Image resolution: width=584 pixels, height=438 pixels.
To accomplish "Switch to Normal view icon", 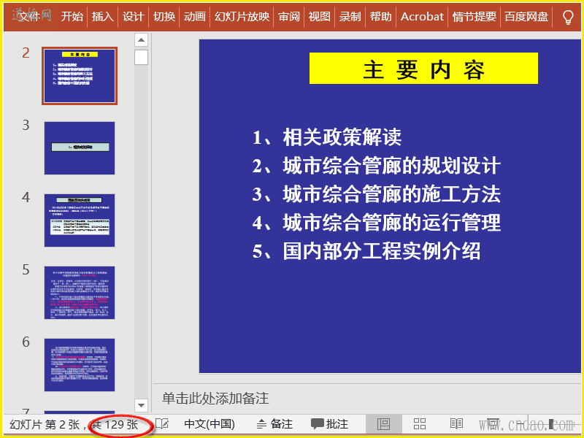I will click(x=384, y=424).
